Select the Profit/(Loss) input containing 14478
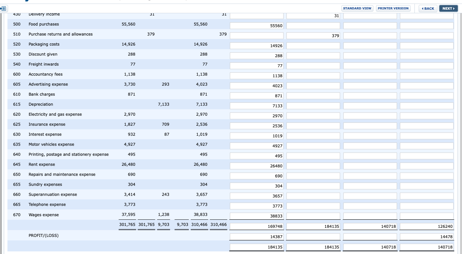Screen dimensions: 462x254 [x=427, y=237]
